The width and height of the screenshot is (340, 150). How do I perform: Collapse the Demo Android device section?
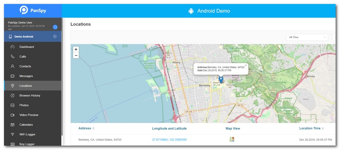pyautogui.click(x=55, y=37)
